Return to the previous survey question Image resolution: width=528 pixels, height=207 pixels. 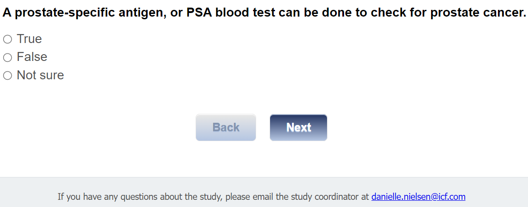click(226, 128)
